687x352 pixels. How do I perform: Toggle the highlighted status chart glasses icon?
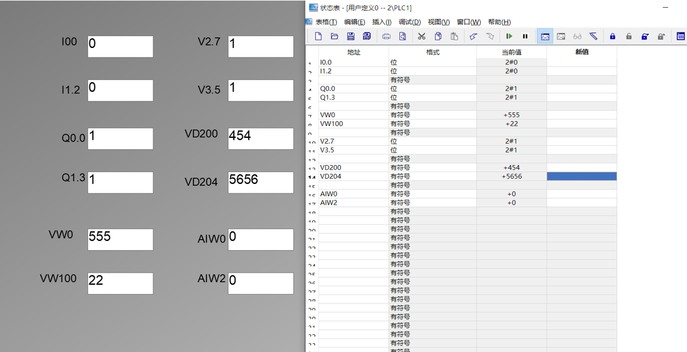tap(544, 36)
